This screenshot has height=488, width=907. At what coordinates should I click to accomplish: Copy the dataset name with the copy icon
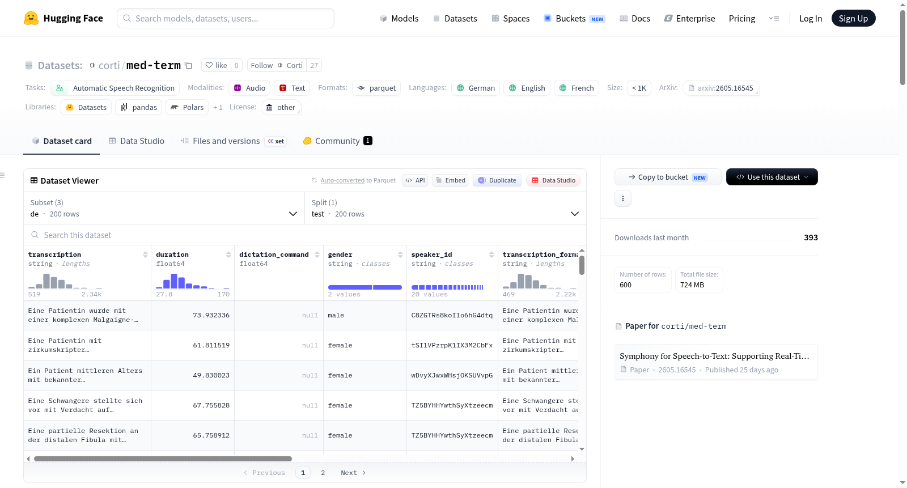coord(189,66)
